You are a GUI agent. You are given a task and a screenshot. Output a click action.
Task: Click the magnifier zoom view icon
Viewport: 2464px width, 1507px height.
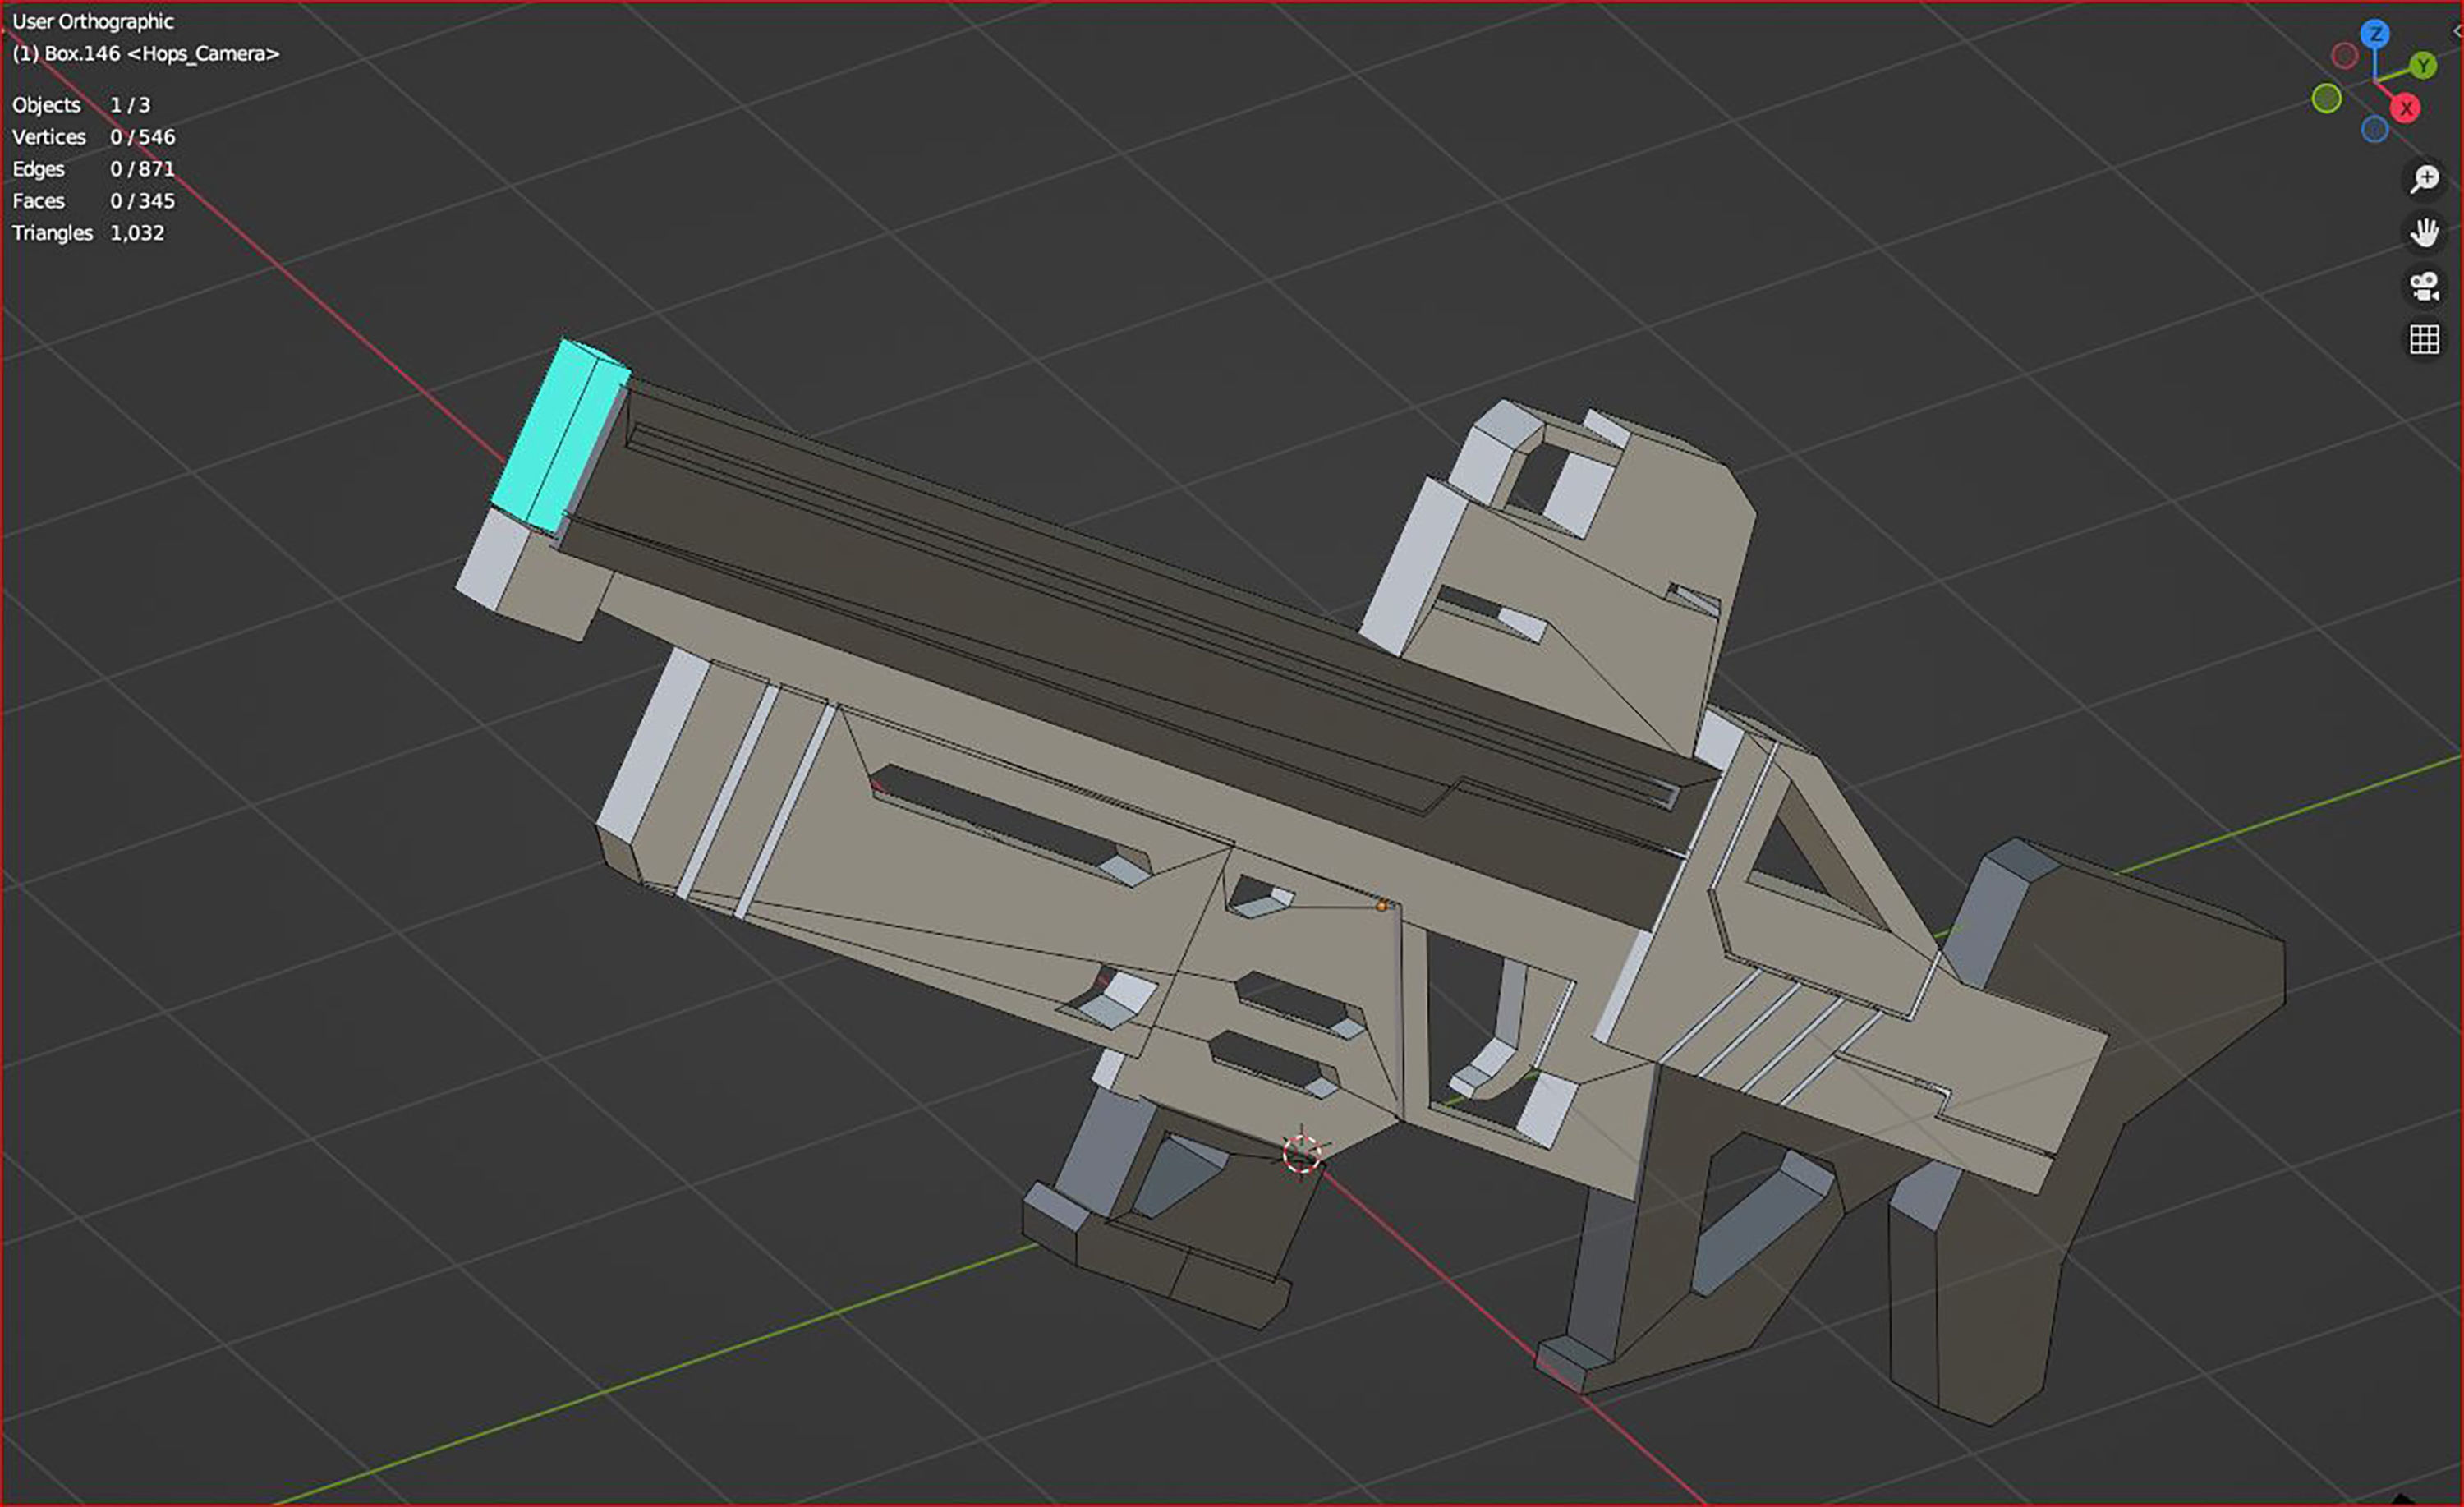point(2424,179)
